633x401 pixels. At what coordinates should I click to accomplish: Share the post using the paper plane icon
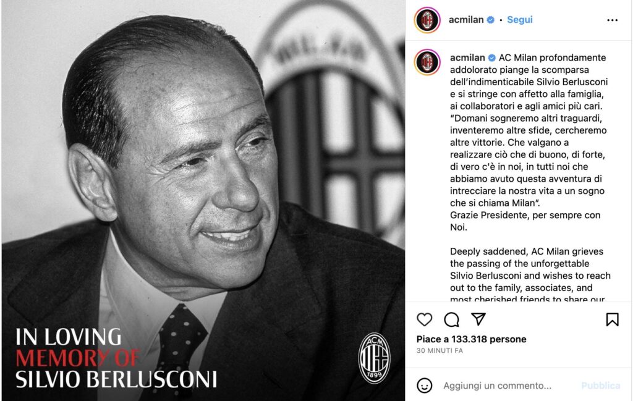click(x=478, y=319)
